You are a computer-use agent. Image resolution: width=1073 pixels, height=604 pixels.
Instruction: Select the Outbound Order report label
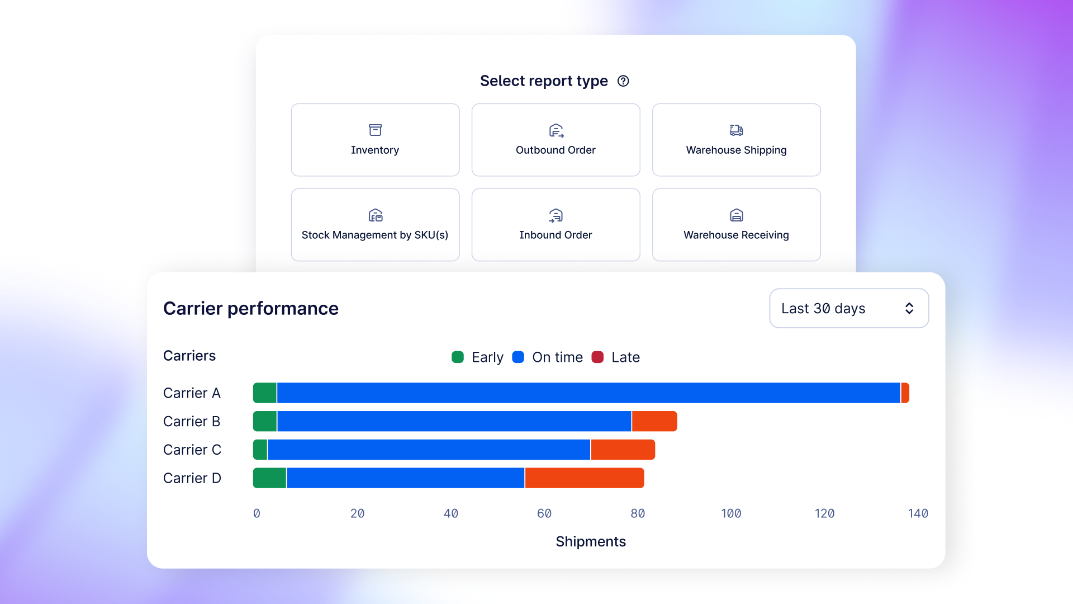point(556,150)
